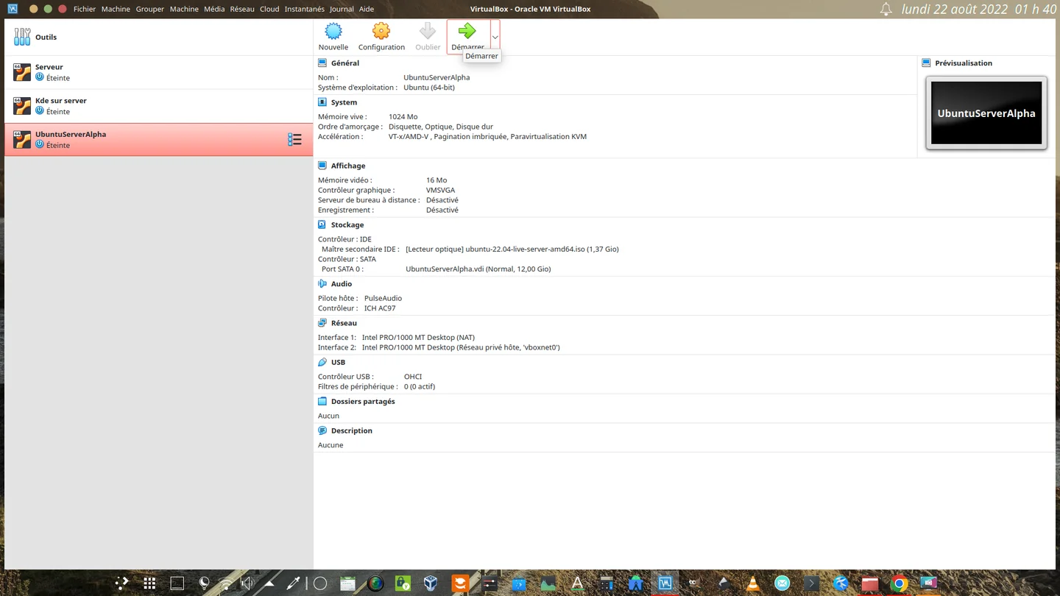Click the Kde sur server VM's OS icon
The height and width of the screenshot is (596, 1060).
click(22, 105)
